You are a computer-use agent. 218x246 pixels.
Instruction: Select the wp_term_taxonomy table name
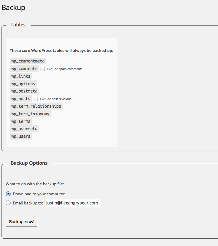point(30,114)
